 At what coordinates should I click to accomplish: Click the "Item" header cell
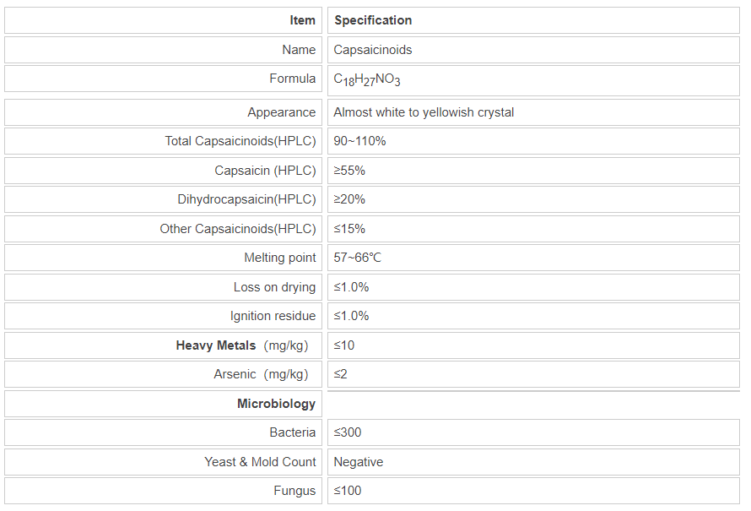pyautogui.click(x=302, y=20)
